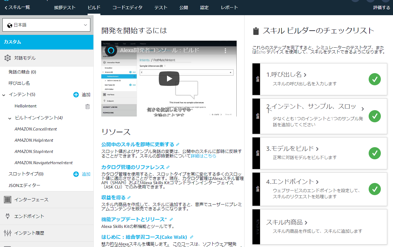Select AMAZON.HelpIntent

tap(34, 140)
